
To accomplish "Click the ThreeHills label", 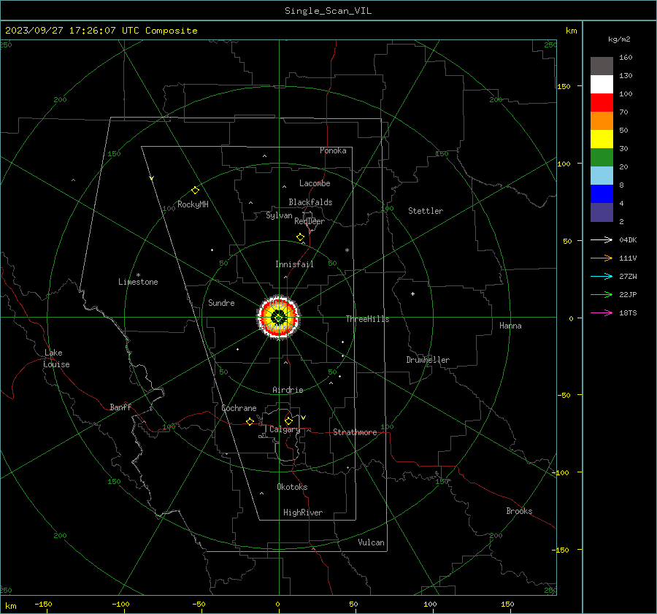I will point(367,319).
